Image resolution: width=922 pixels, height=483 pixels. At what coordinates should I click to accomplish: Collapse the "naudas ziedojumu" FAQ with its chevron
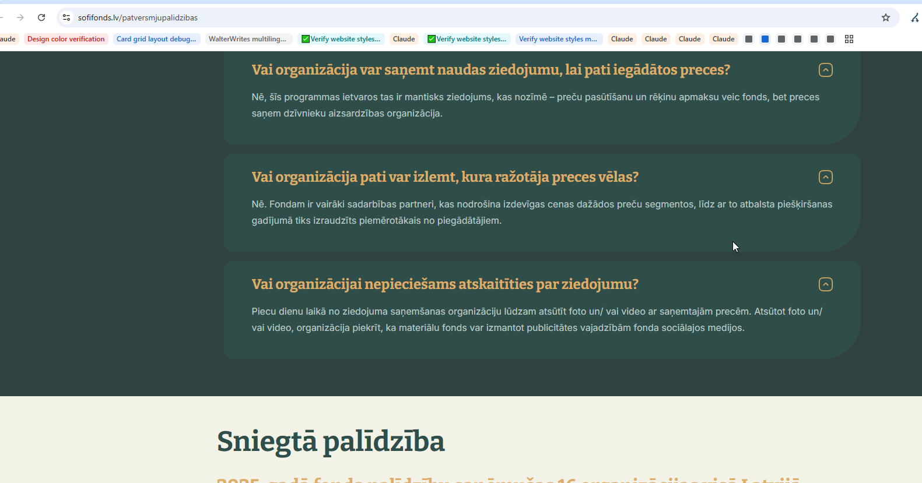[x=826, y=70]
